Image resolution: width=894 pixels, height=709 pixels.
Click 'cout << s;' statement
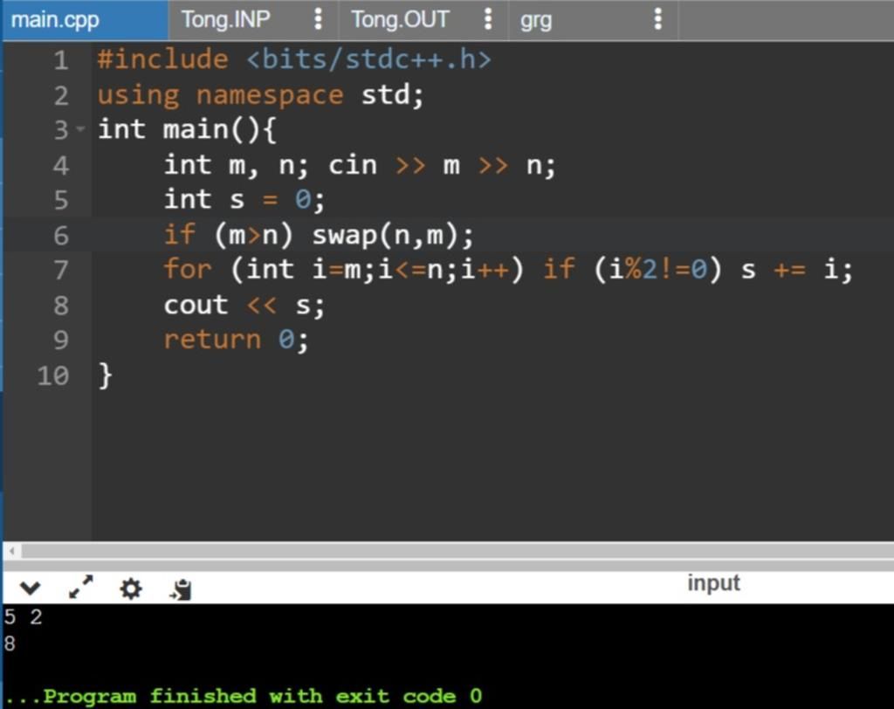click(x=244, y=305)
